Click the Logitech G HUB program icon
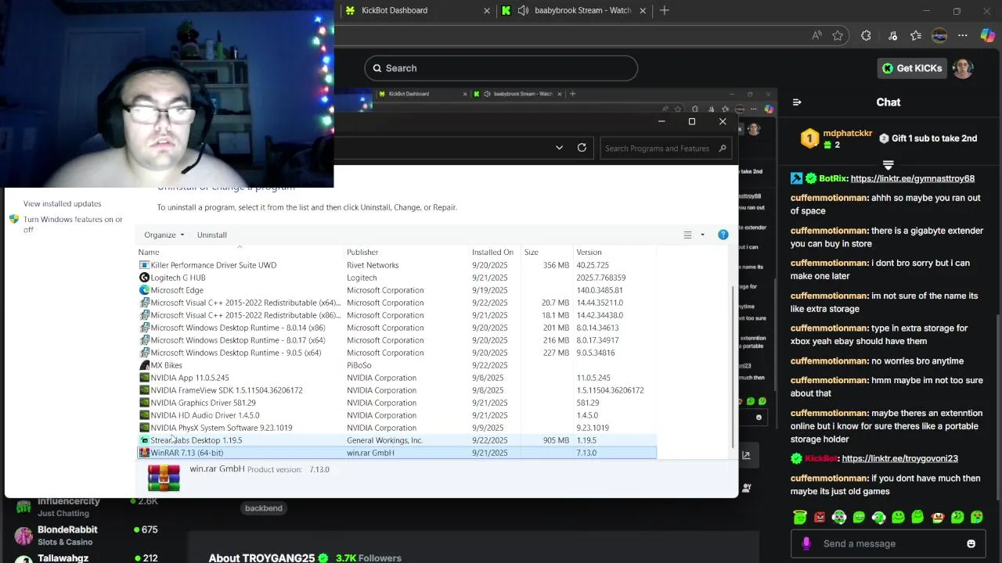1002x563 pixels. point(144,278)
